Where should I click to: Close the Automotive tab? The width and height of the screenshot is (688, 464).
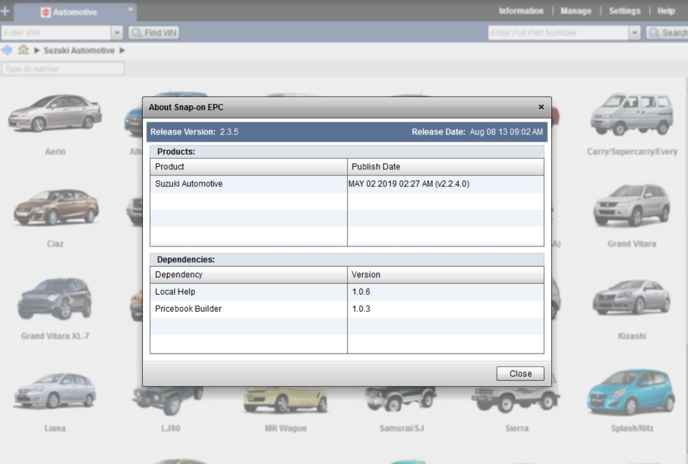click(130, 9)
